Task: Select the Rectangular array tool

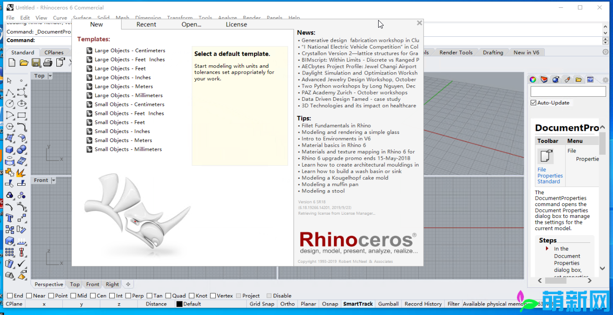Action: click(10, 252)
